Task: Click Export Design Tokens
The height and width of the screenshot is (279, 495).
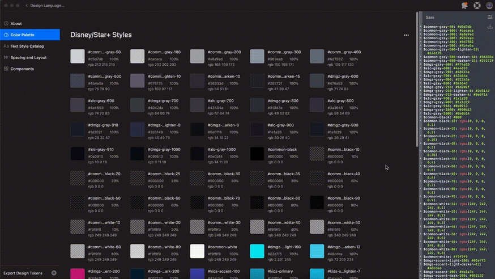Action: tap(23, 273)
